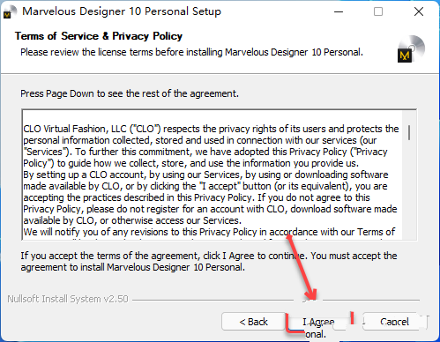440x342 pixels.
Task: Click the Please review the license terms subtitle
Action: click(191, 52)
